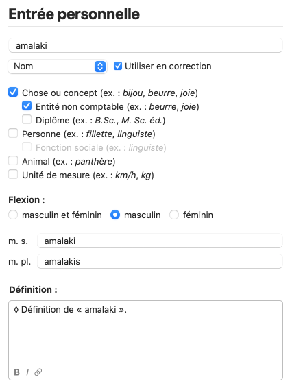This screenshot has width=290, height=388.
Task: Click the amalaki entry name field
Action: (145, 45)
